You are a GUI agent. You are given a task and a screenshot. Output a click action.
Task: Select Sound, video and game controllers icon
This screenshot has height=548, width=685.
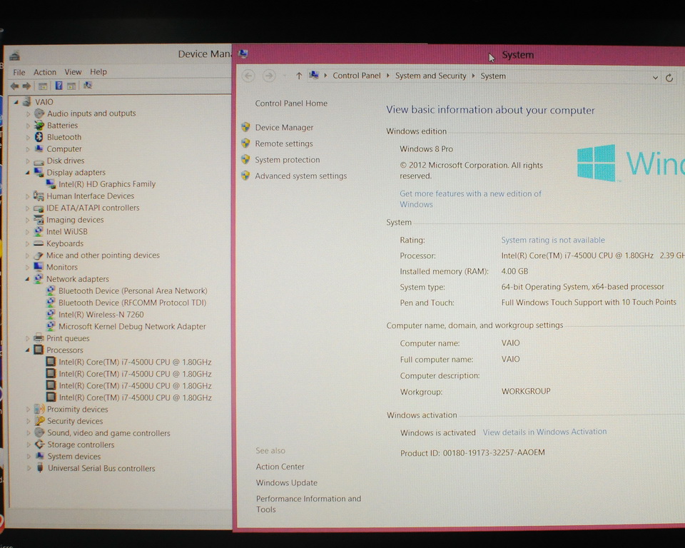click(x=39, y=432)
